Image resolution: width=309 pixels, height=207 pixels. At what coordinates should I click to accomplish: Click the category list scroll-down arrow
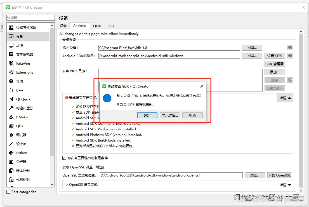(52, 185)
